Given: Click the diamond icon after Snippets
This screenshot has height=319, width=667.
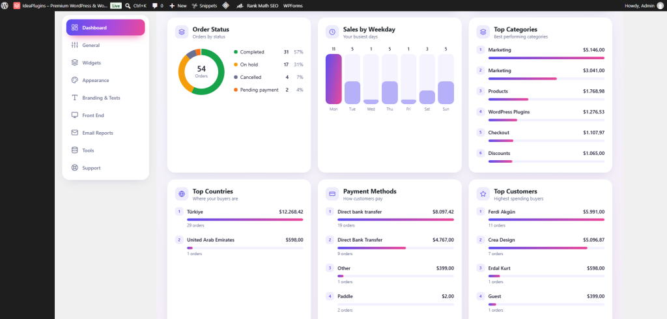Looking at the screenshot, I should point(226,6).
